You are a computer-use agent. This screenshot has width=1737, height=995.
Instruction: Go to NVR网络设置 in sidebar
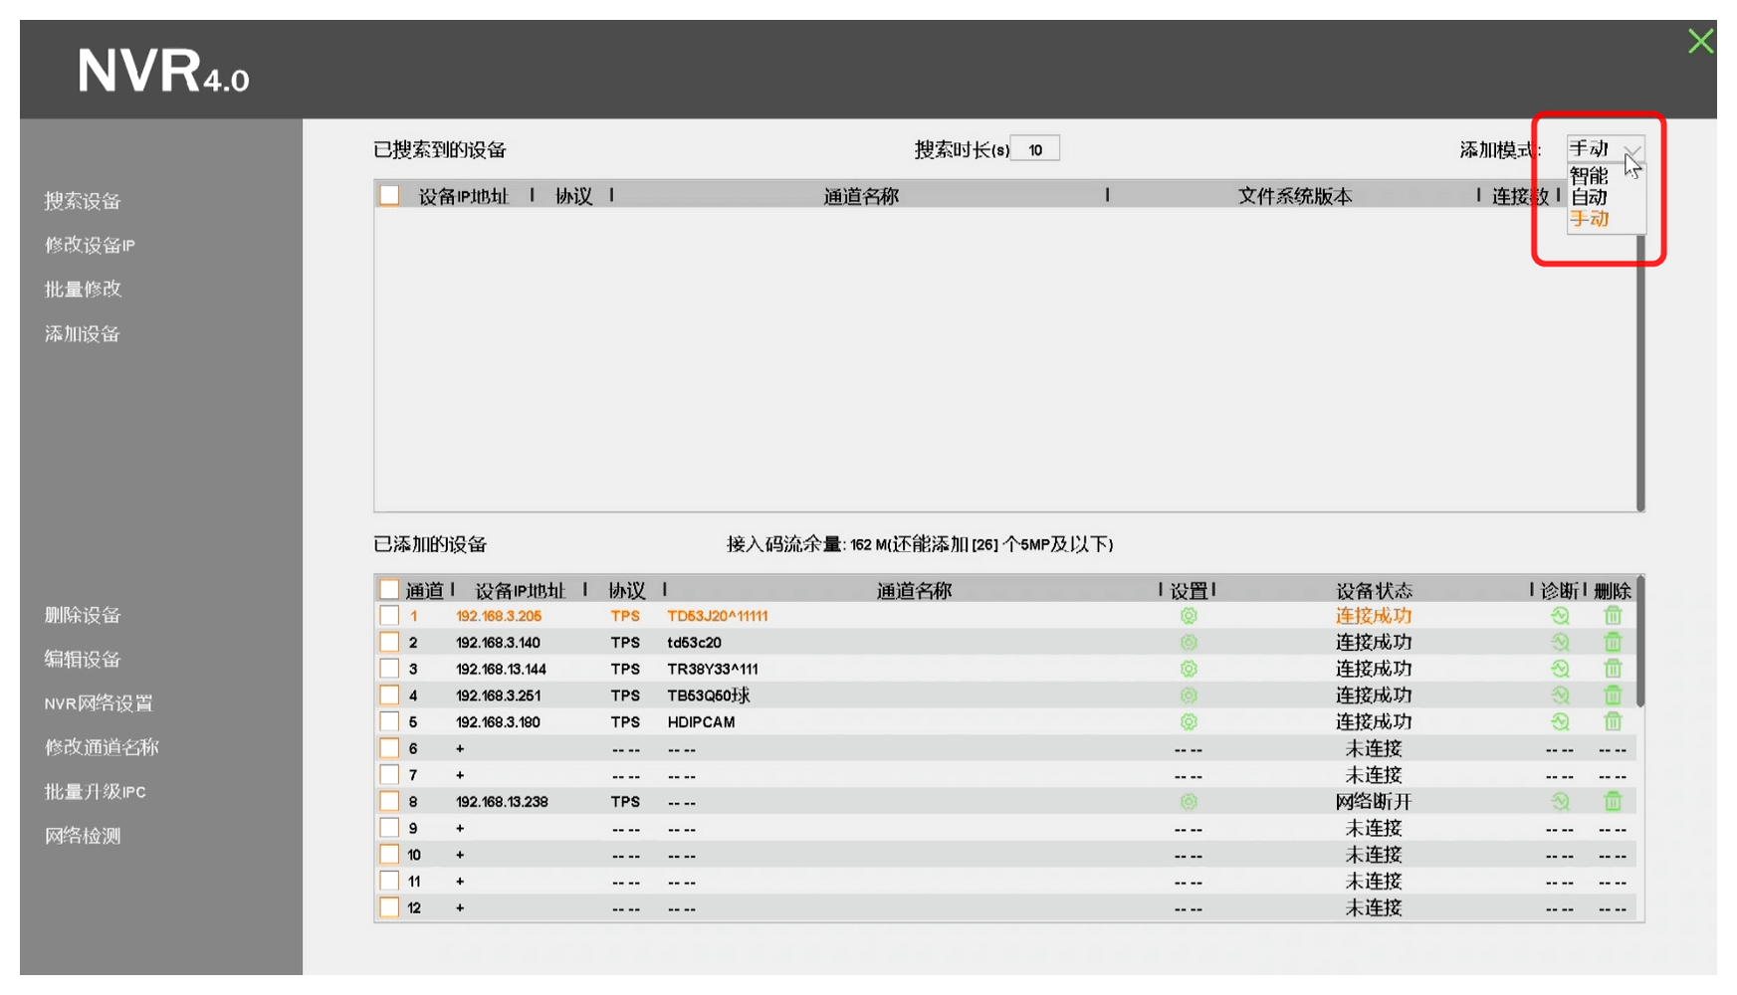tap(99, 703)
